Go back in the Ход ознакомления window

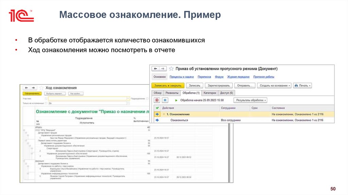[26, 88]
